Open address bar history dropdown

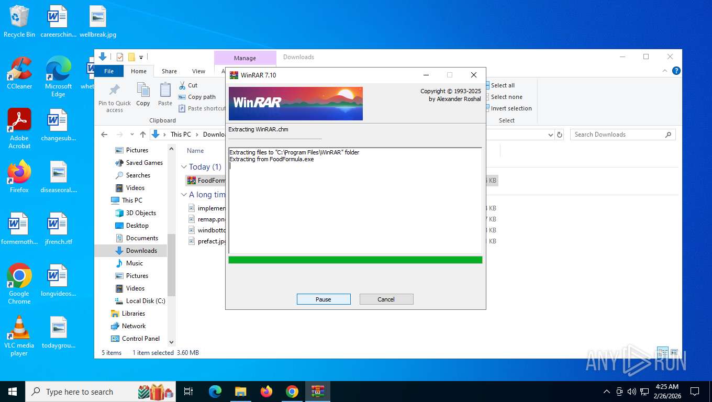point(550,135)
